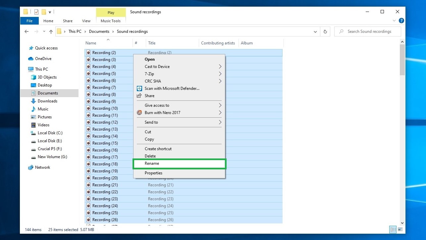Expand the Give access to submenu
Screen dimensions: 426x240
[220, 105]
